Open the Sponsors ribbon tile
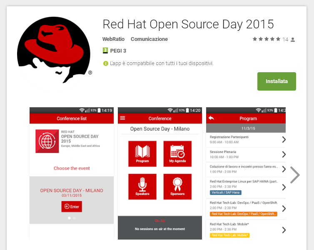The height and width of the screenshot is (250, 314). (177, 187)
